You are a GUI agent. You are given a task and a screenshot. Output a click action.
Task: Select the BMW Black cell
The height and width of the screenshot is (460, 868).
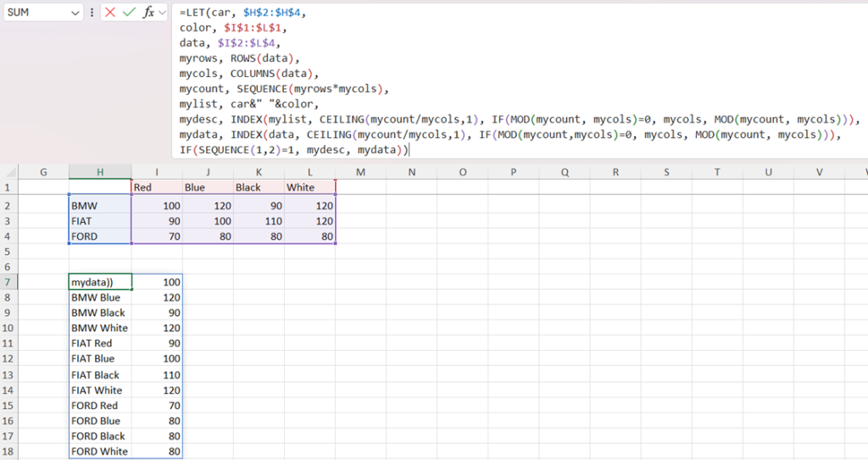[x=100, y=313]
